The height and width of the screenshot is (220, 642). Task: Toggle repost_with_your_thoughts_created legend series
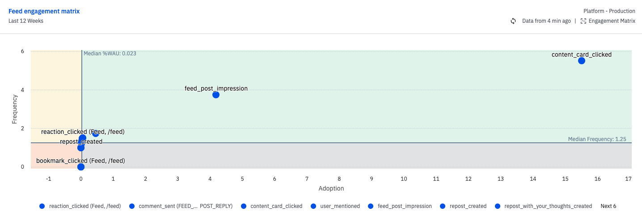(543, 206)
